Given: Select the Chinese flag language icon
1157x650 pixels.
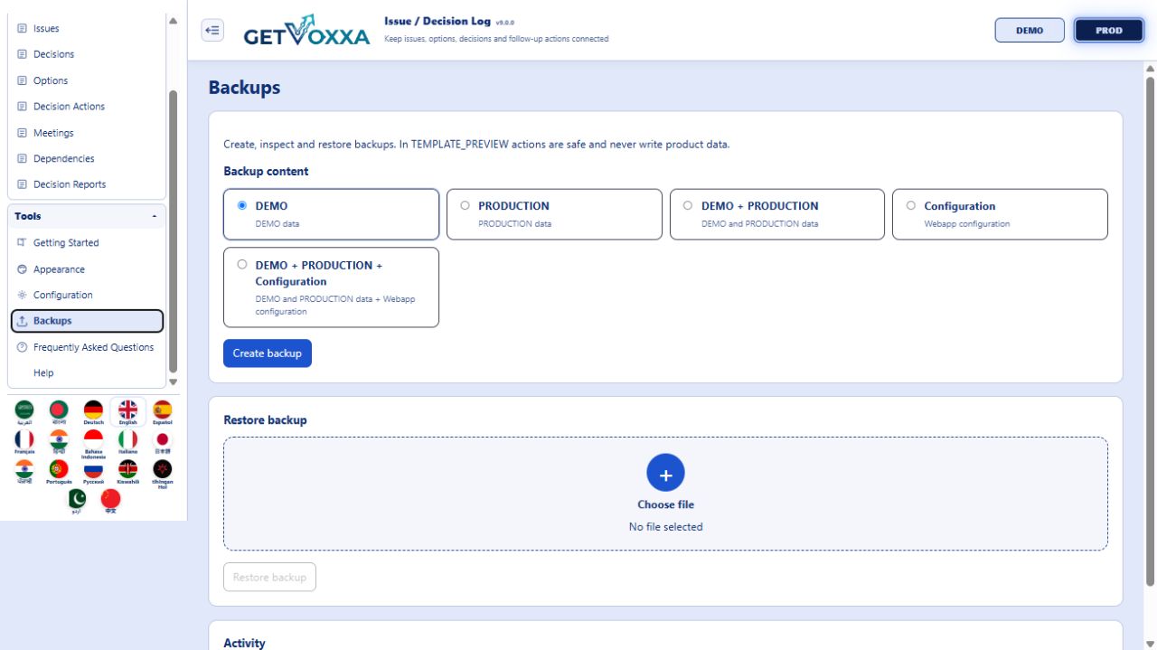Looking at the screenshot, I should coord(110,502).
